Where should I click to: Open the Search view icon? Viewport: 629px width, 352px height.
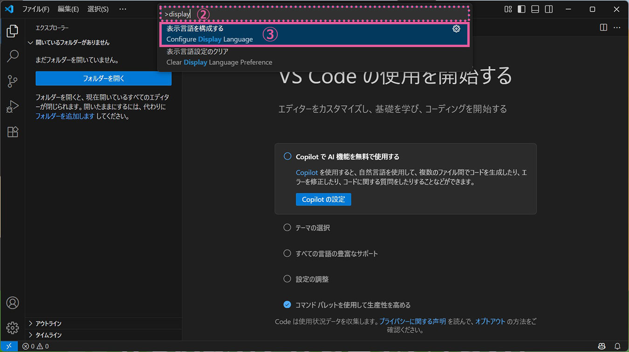click(13, 56)
